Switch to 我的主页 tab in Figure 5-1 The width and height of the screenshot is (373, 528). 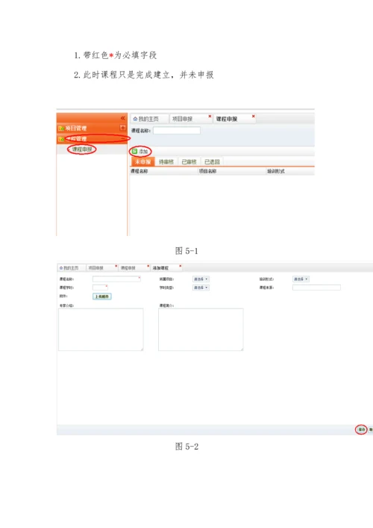coord(148,119)
